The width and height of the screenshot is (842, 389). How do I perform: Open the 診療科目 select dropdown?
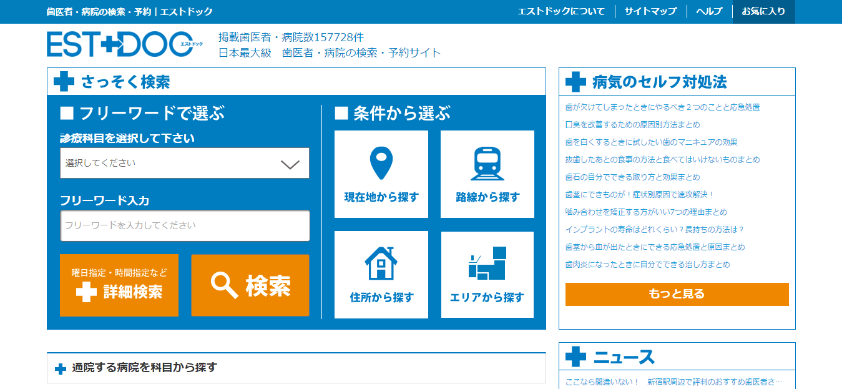[x=185, y=163]
